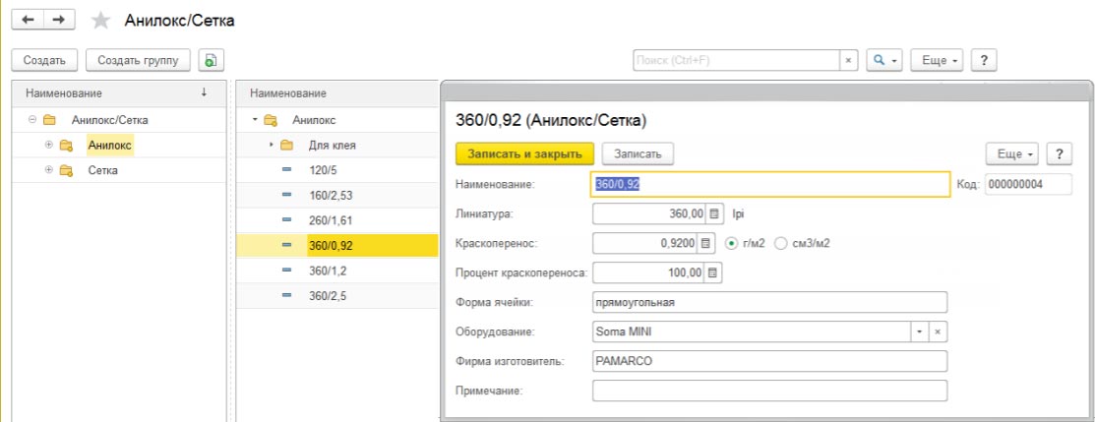Select the 360/1,2 row
The image size is (1095, 422).
tap(337, 271)
